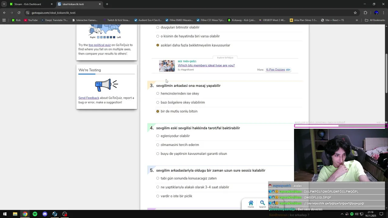The width and height of the screenshot is (388, 218).
Task: Click the Search magnifier in floating bar
Action: [263, 204]
